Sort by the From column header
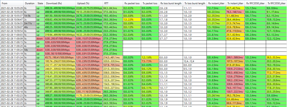Viewport: 287px width, 107px height. [x=12, y=3]
